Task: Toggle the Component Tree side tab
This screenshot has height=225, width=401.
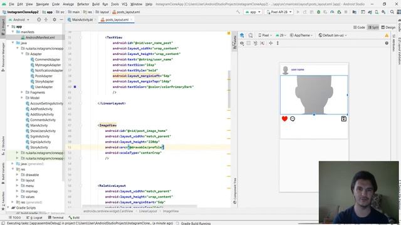Action: click(x=235, y=191)
